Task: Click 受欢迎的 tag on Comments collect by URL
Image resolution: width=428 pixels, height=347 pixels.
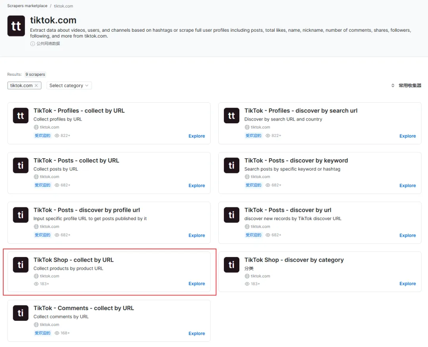Action: [42, 333]
